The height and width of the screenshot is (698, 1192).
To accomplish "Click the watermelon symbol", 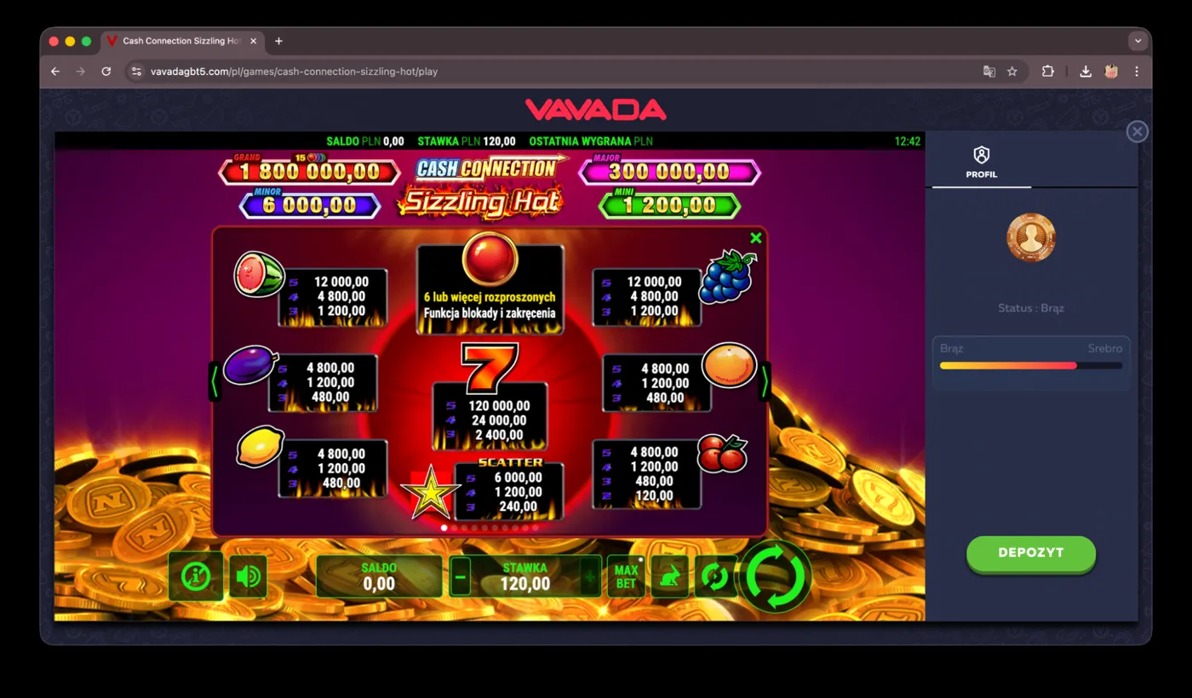I will (x=259, y=274).
